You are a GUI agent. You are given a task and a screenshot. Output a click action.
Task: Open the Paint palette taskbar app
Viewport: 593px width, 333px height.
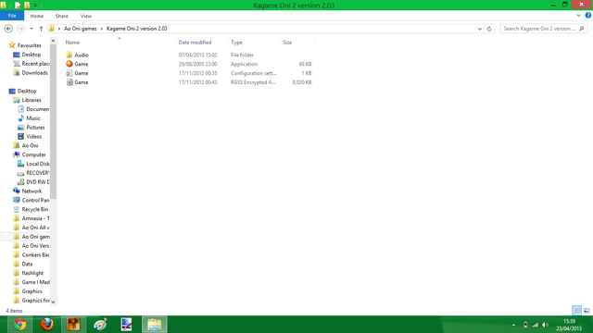(100, 325)
